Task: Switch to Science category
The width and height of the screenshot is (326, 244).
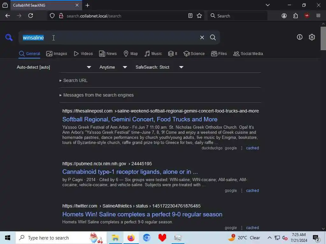Action: point(194,53)
